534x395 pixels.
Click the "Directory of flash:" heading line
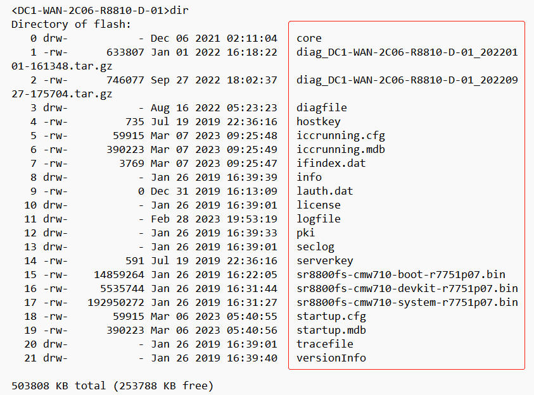pyautogui.click(x=71, y=24)
